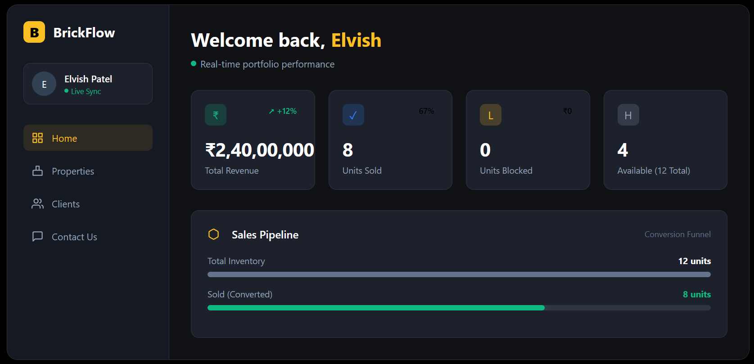Click the BrickFlow "B" logo icon
Image resolution: width=754 pixels, height=364 pixels.
pos(33,32)
